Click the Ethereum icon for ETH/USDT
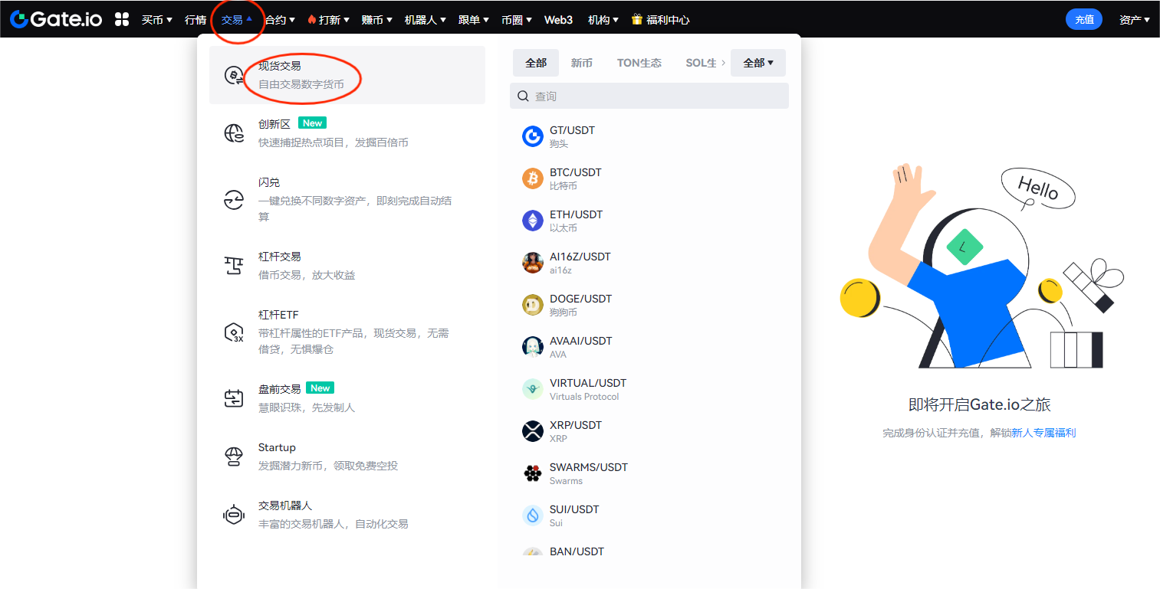 point(532,221)
